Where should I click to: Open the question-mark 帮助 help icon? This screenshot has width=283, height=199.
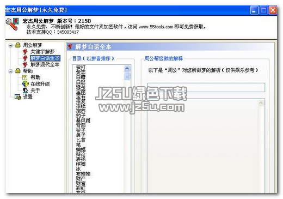[24, 77]
